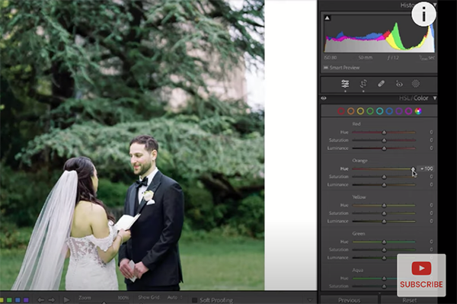Click the Orange Saturation slider handle
Viewport: 457px width, 304px height.
[x=384, y=177]
